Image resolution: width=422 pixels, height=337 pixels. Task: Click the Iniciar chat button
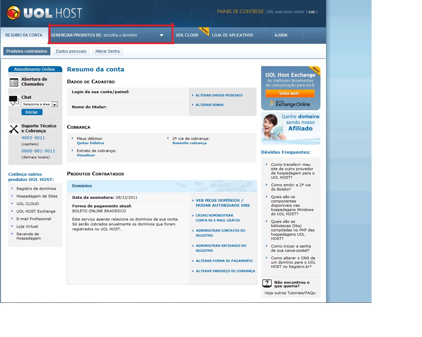pos(32,112)
